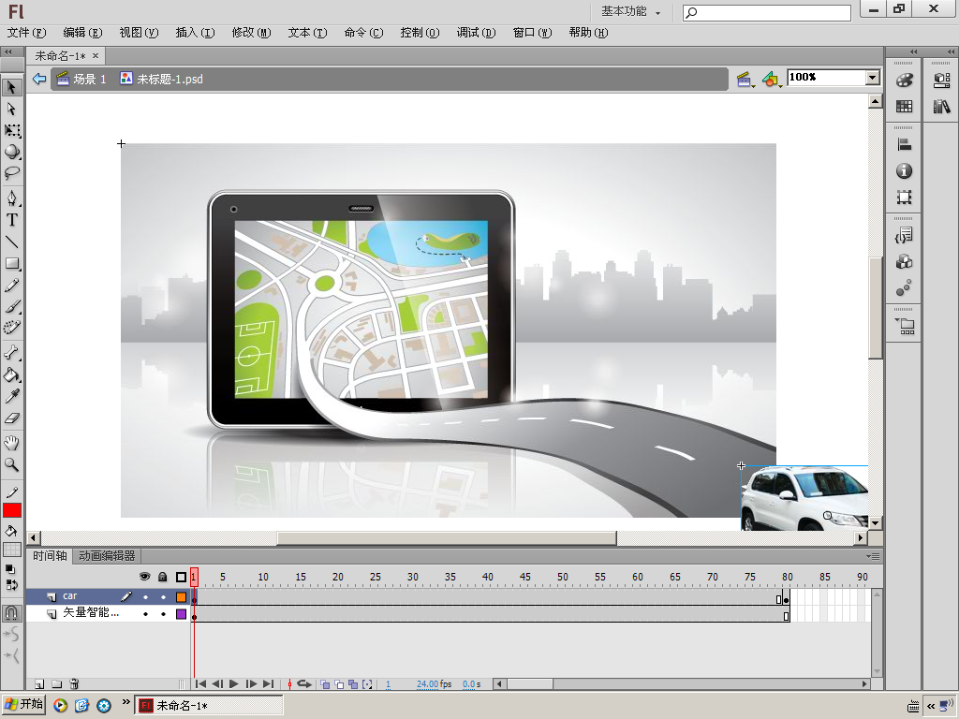Open the Edit Scene clapperboard dropdown

[745, 80]
